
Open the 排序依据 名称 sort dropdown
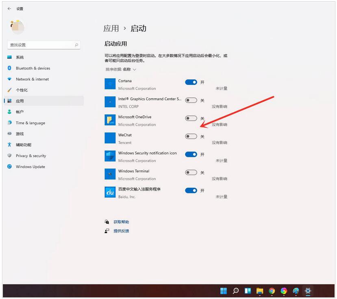click(x=121, y=69)
